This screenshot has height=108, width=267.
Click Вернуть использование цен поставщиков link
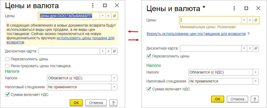(x=196, y=34)
